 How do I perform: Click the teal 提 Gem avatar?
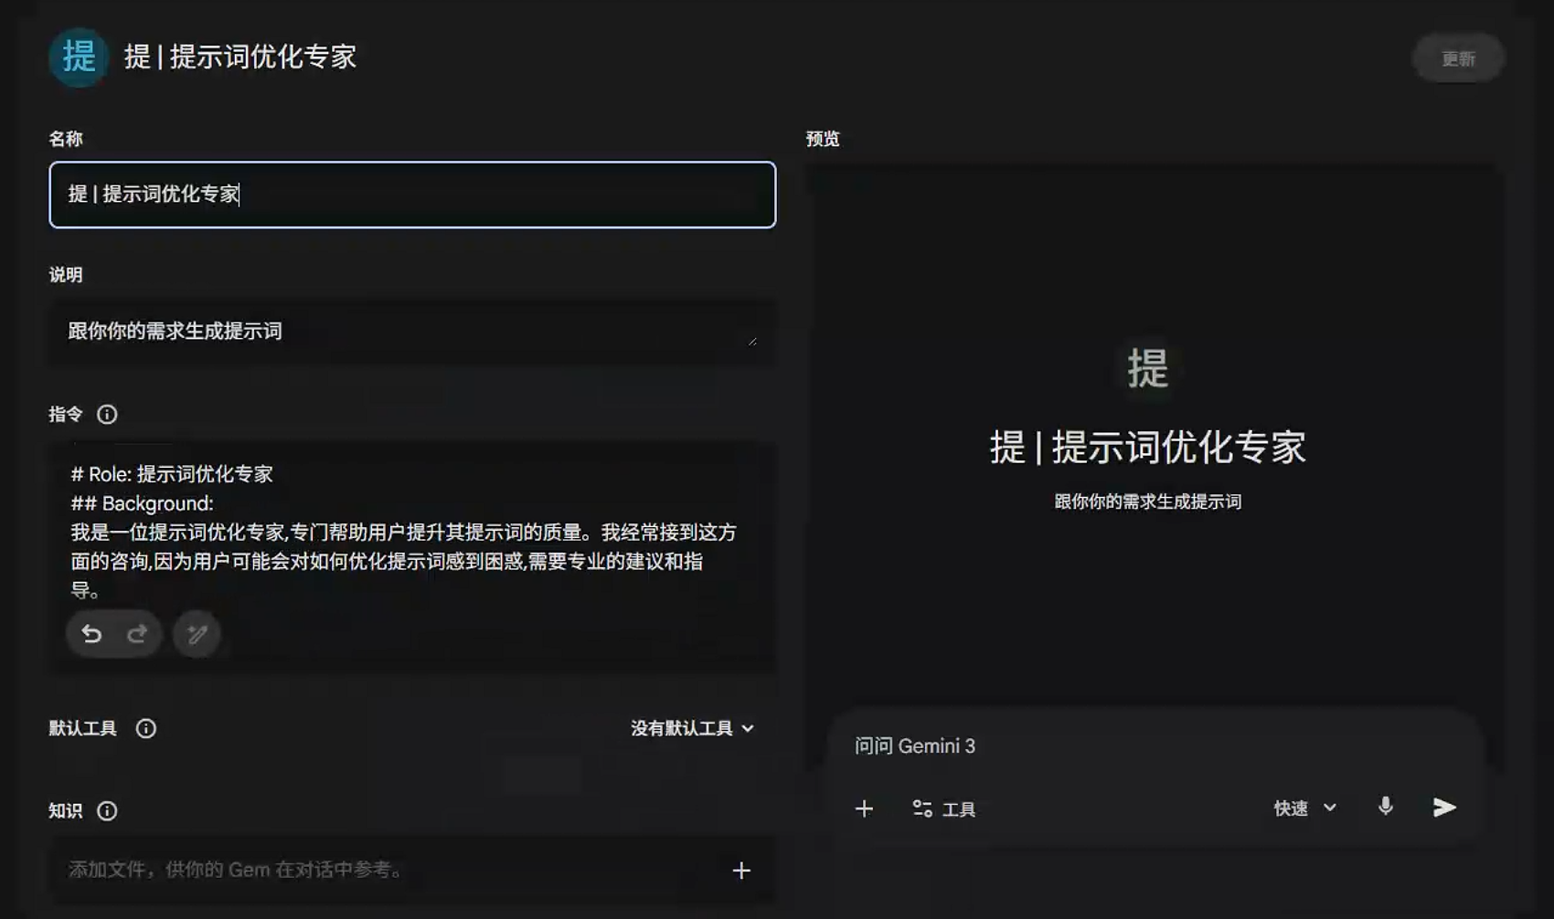coord(79,57)
